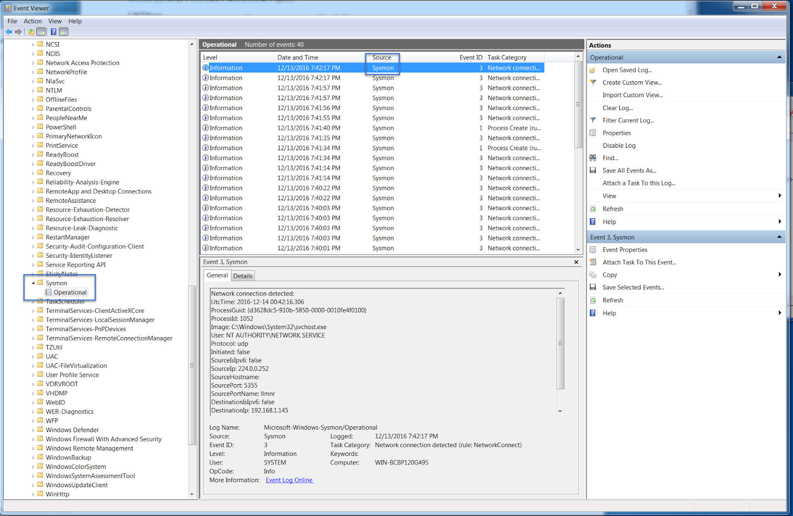Click the Help question mark toolbar icon
The height and width of the screenshot is (516, 793).
[x=54, y=32]
